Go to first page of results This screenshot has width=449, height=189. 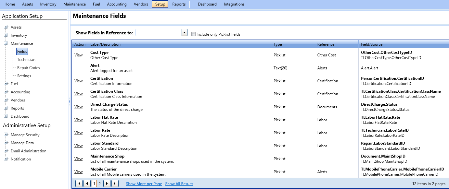tap(79, 184)
